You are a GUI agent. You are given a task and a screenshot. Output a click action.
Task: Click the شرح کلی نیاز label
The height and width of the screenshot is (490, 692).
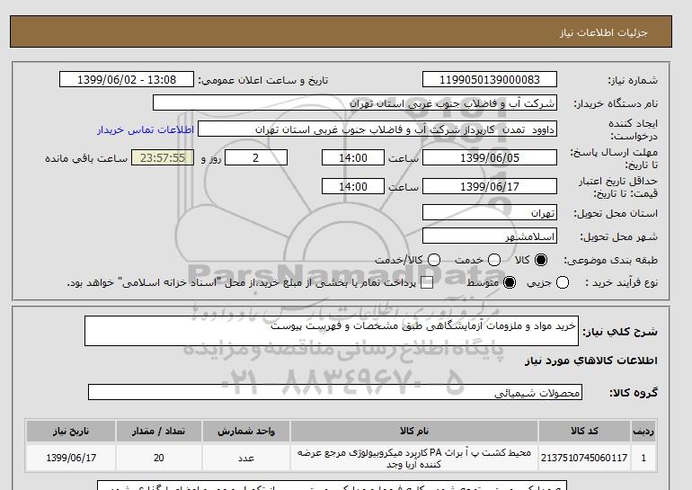click(x=620, y=332)
